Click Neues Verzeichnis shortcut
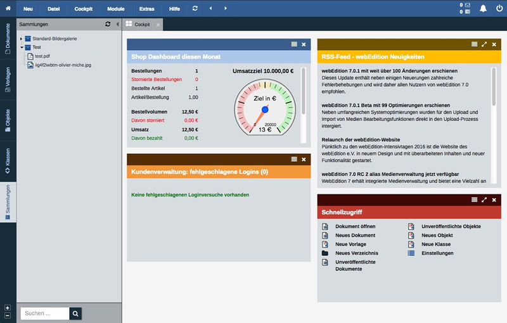This screenshot has height=323, width=507. pos(356,253)
